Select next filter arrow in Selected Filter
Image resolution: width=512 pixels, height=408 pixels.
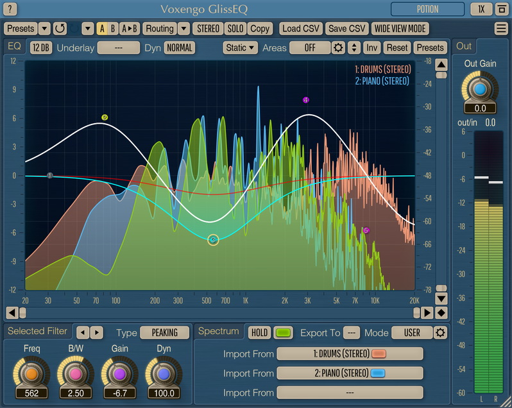(97, 332)
